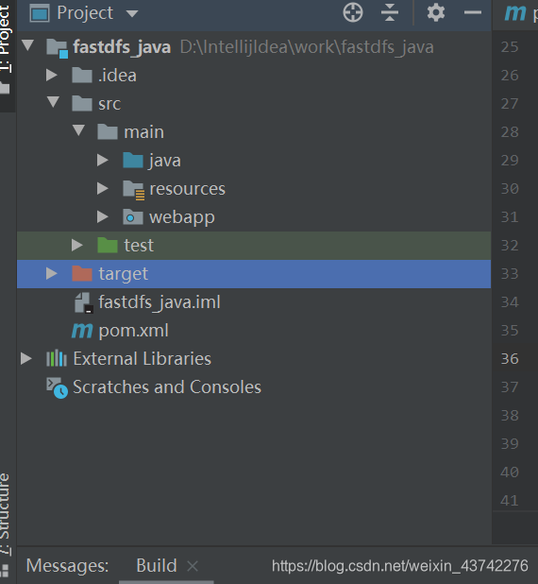
Task: Click the green test folder icon
Action: (108, 245)
